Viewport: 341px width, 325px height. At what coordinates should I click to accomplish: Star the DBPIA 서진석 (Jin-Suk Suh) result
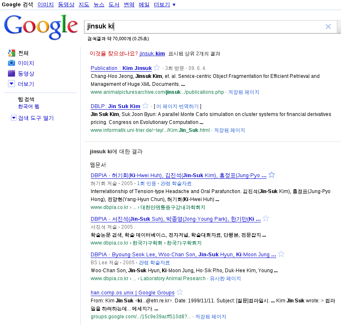tap(265, 218)
